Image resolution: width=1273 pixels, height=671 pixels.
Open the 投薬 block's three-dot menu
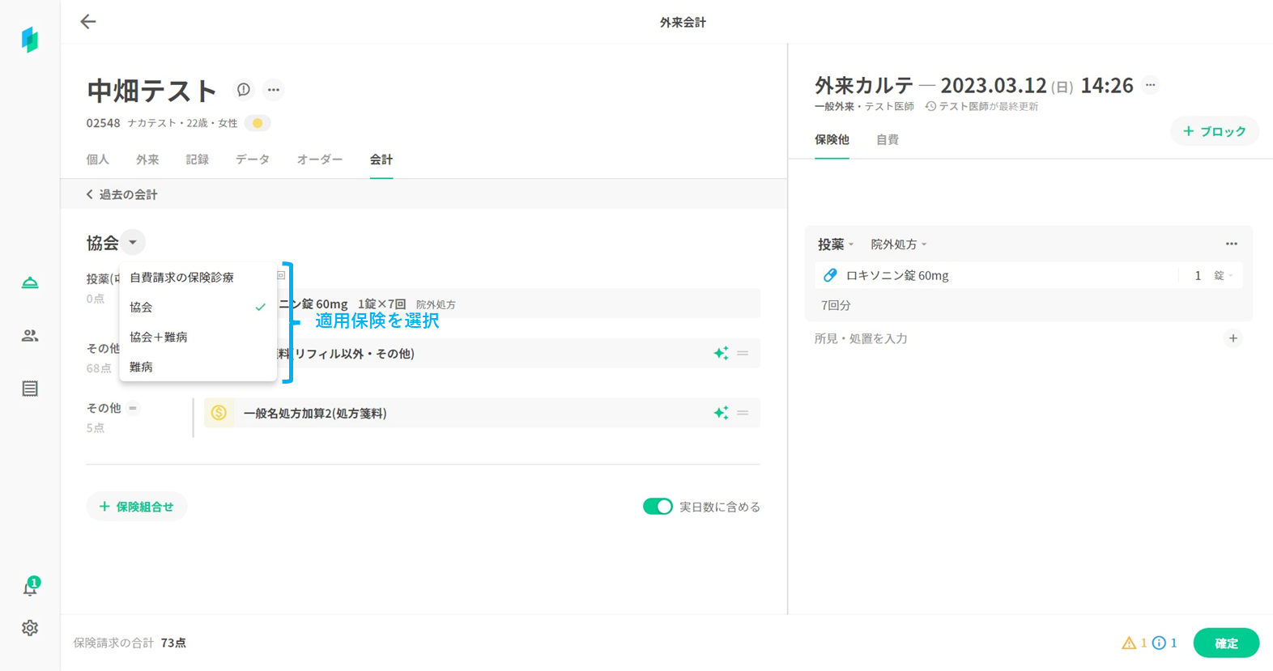point(1231,244)
